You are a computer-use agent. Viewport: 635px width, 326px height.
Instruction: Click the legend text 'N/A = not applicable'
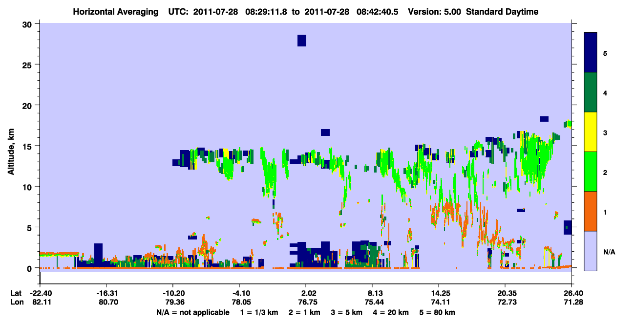[193, 312]
